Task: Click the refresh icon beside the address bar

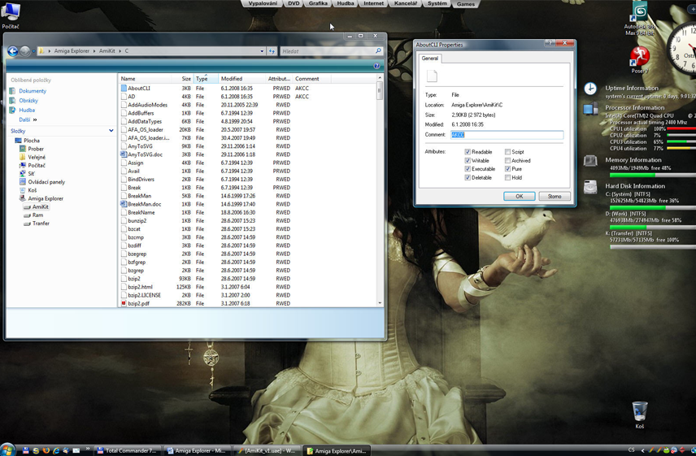Action: click(272, 51)
